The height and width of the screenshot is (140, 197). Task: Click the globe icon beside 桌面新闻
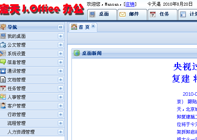click(x=77, y=53)
